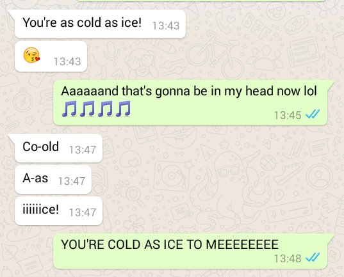Tap the second music note emoji
Image resolution: width=344 pixels, height=277 pixels.
[87, 109]
